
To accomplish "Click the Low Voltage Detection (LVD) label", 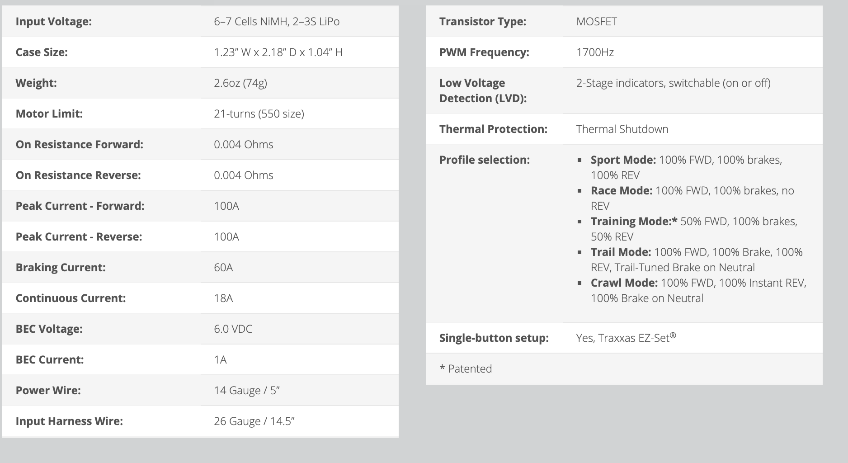I will coord(483,90).
